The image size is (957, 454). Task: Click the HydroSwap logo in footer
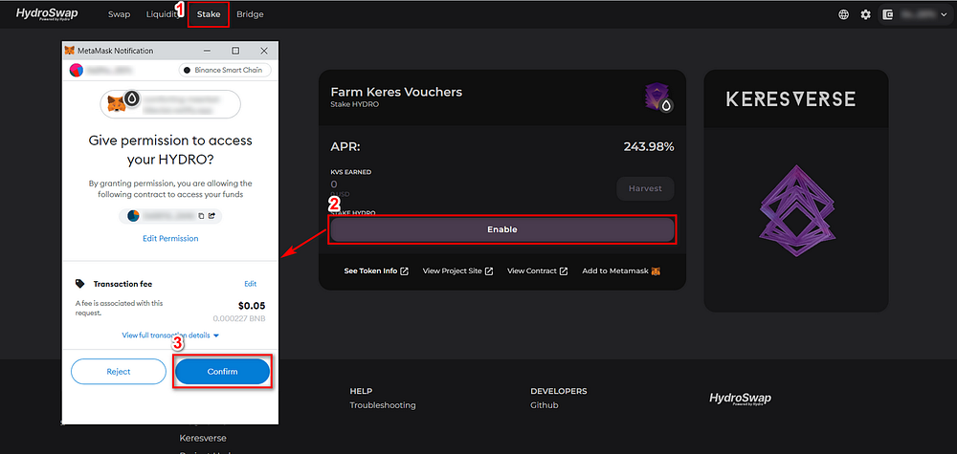click(x=740, y=400)
